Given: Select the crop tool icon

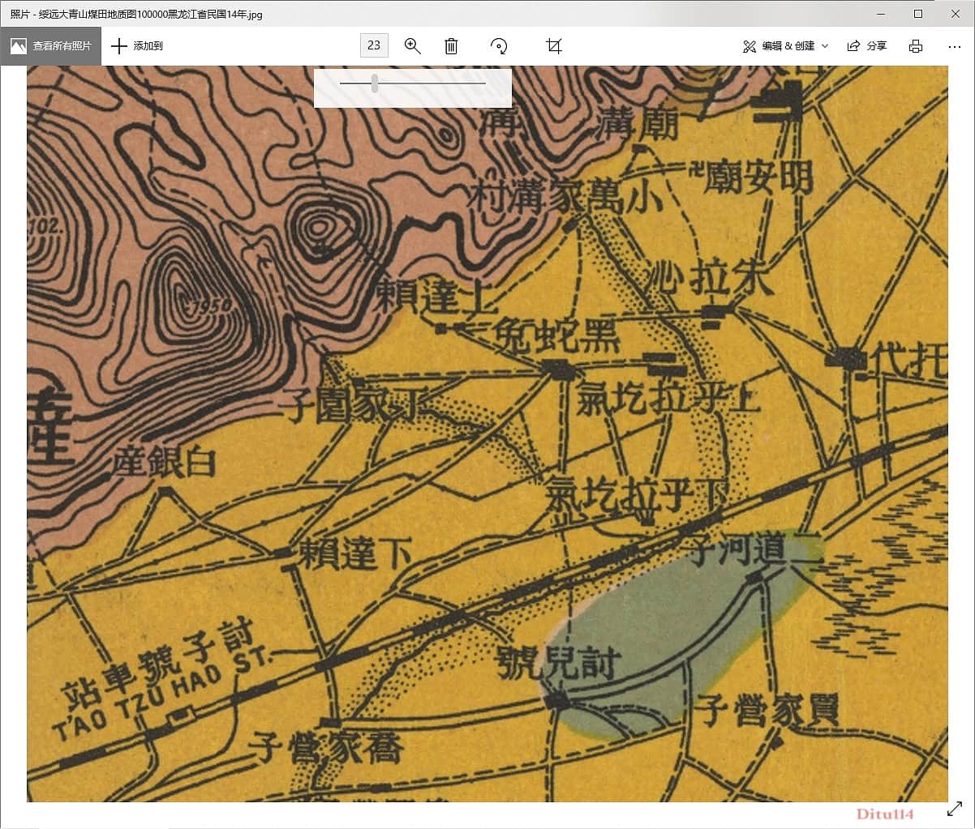Looking at the screenshot, I should point(554,46).
